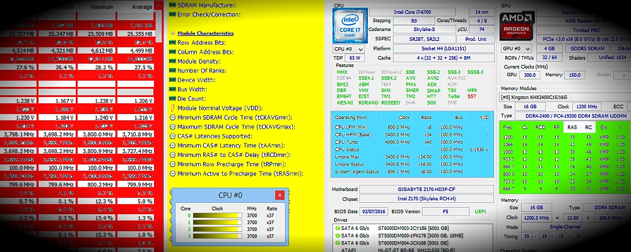Click the green check icon for ST6000DM003 drive
Image resolution: width=631 pixels, height=252 pixels.
coord(337,228)
